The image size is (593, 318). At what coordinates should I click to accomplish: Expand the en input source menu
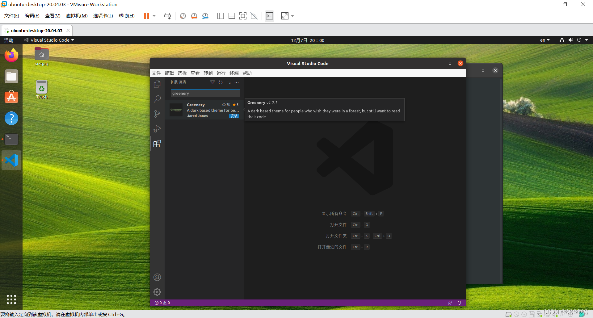pos(545,40)
